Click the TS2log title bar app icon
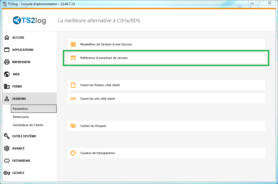 [5, 4]
